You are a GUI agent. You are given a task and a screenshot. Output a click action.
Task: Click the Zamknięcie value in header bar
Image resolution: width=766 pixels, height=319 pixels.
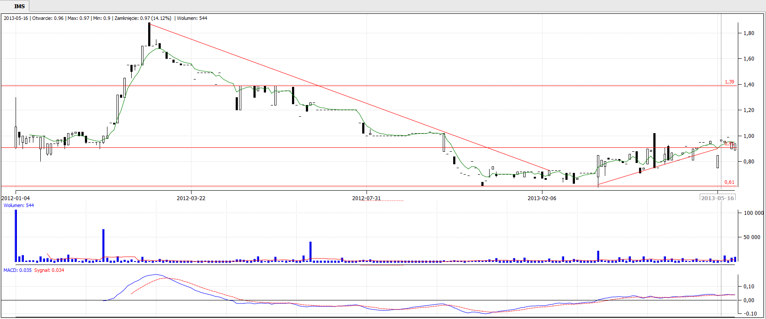pyautogui.click(x=143, y=18)
